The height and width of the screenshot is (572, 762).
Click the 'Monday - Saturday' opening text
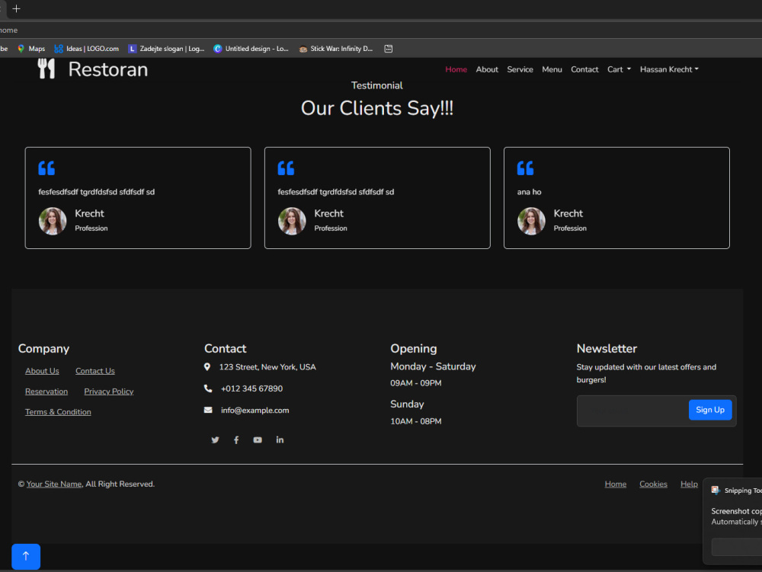(433, 366)
